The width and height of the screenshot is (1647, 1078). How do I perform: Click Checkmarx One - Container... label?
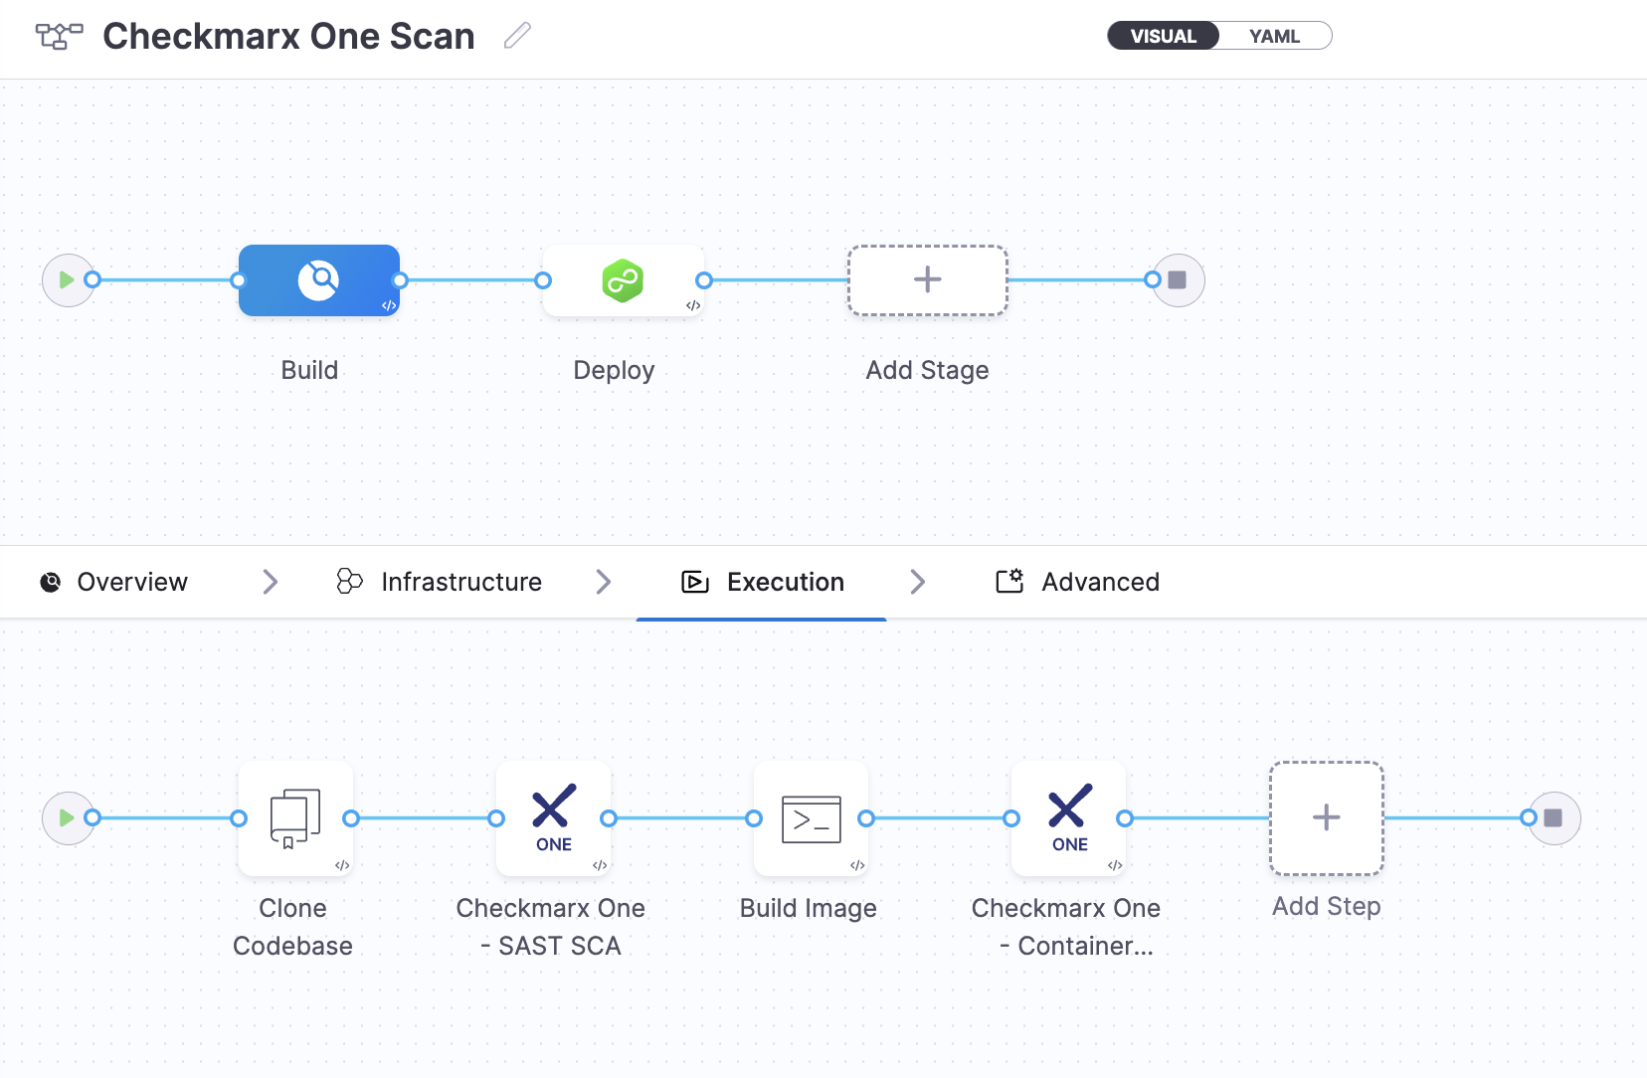coord(1066,927)
